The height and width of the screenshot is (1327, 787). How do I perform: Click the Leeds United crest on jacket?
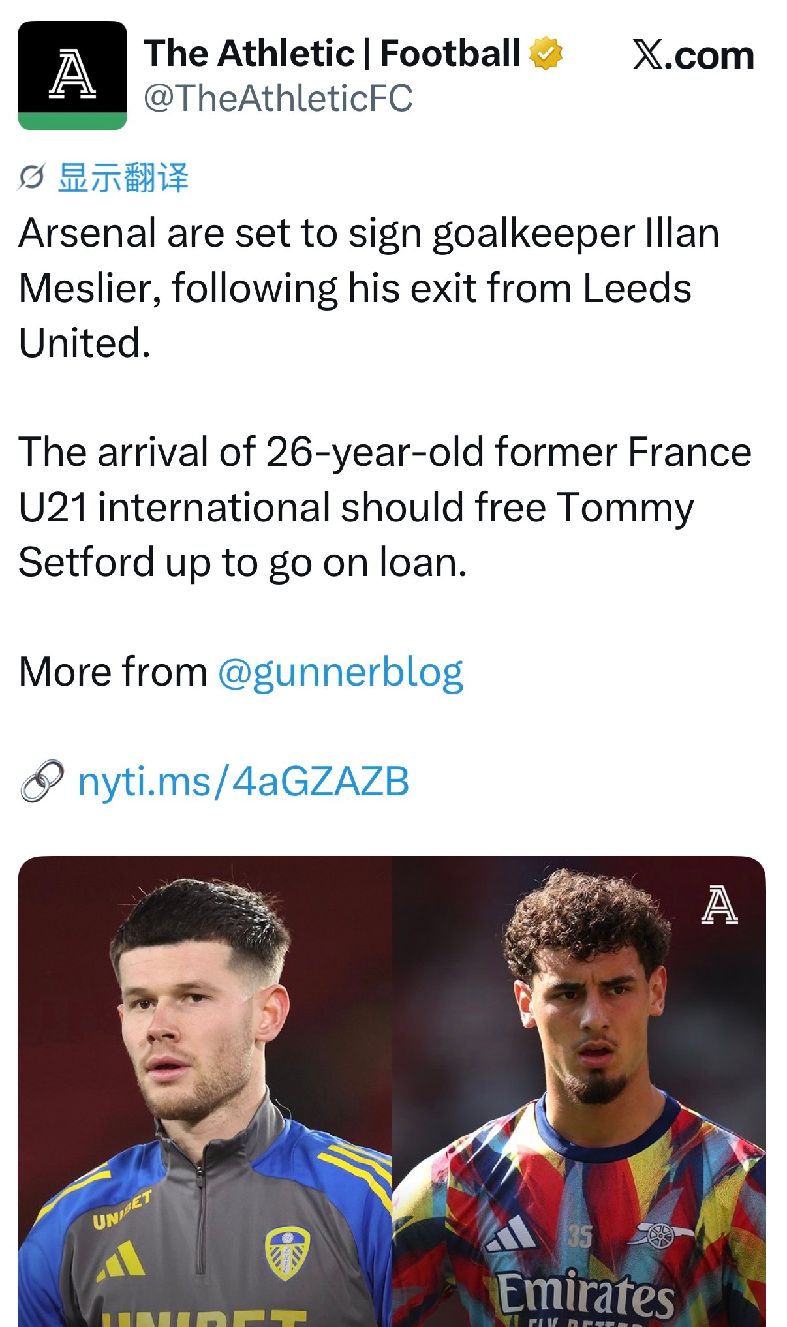[x=286, y=1253]
